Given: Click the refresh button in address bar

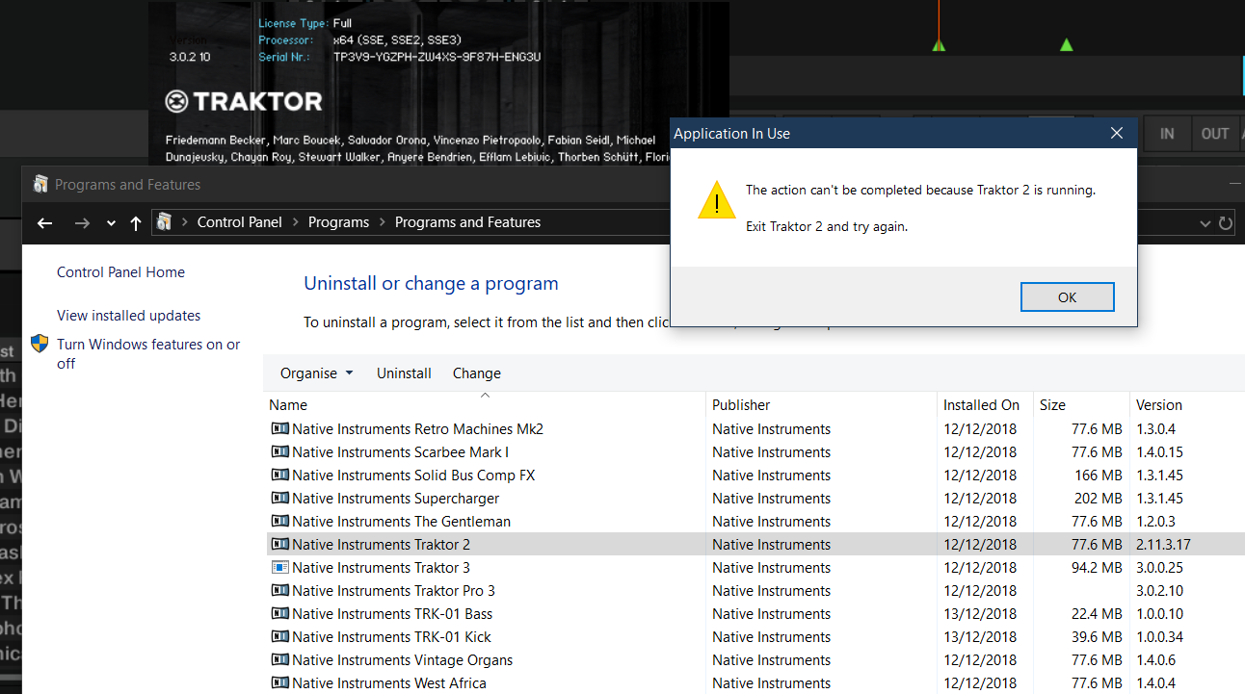Looking at the screenshot, I should tap(1226, 223).
